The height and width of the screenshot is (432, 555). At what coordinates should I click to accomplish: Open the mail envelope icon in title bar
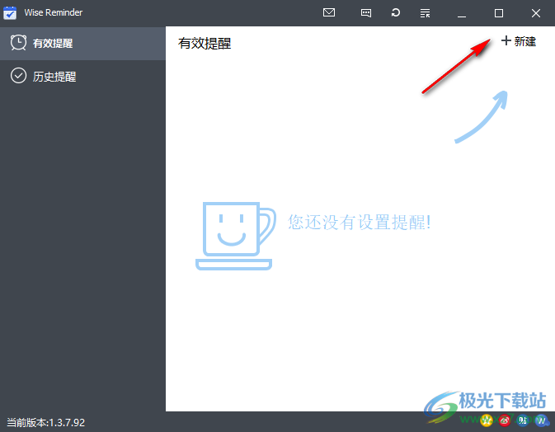click(329, 13)
